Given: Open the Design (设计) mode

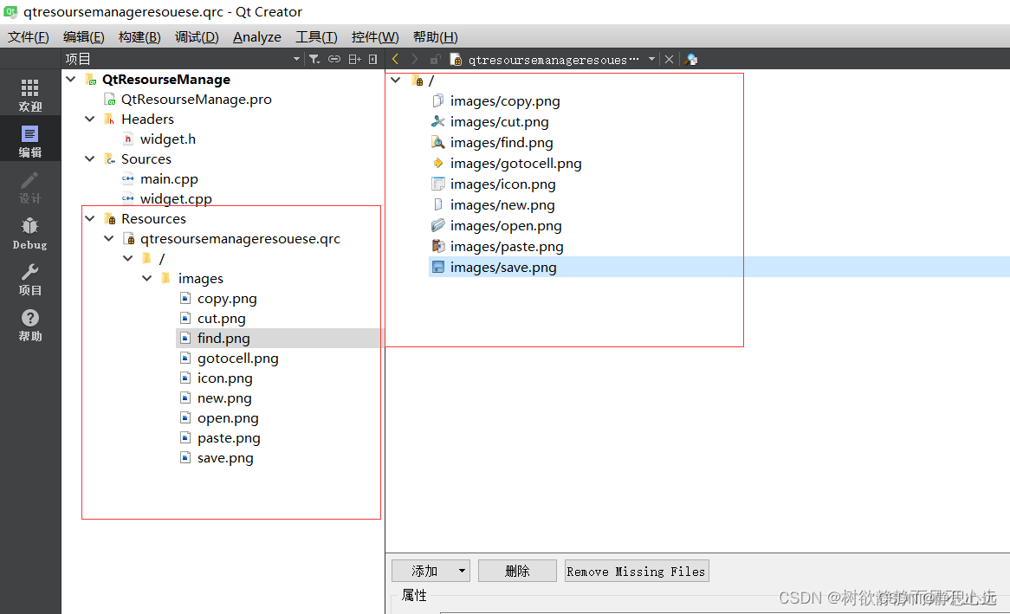Looking at the screenshot, I should tap(29, 187).
